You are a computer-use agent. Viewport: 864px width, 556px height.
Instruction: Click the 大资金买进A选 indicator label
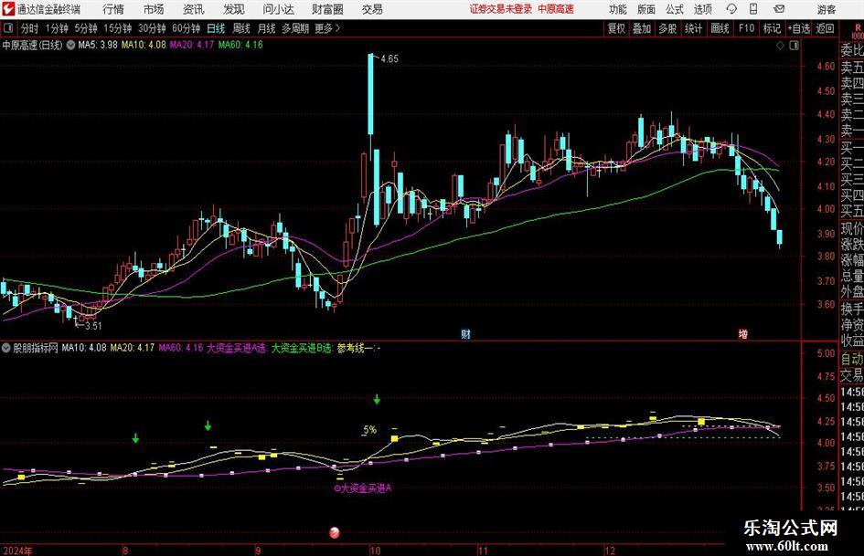point(237,348)
